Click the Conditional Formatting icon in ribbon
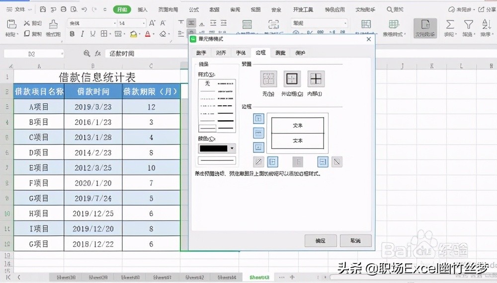This screenshot has height=283, width=497. 366,24
